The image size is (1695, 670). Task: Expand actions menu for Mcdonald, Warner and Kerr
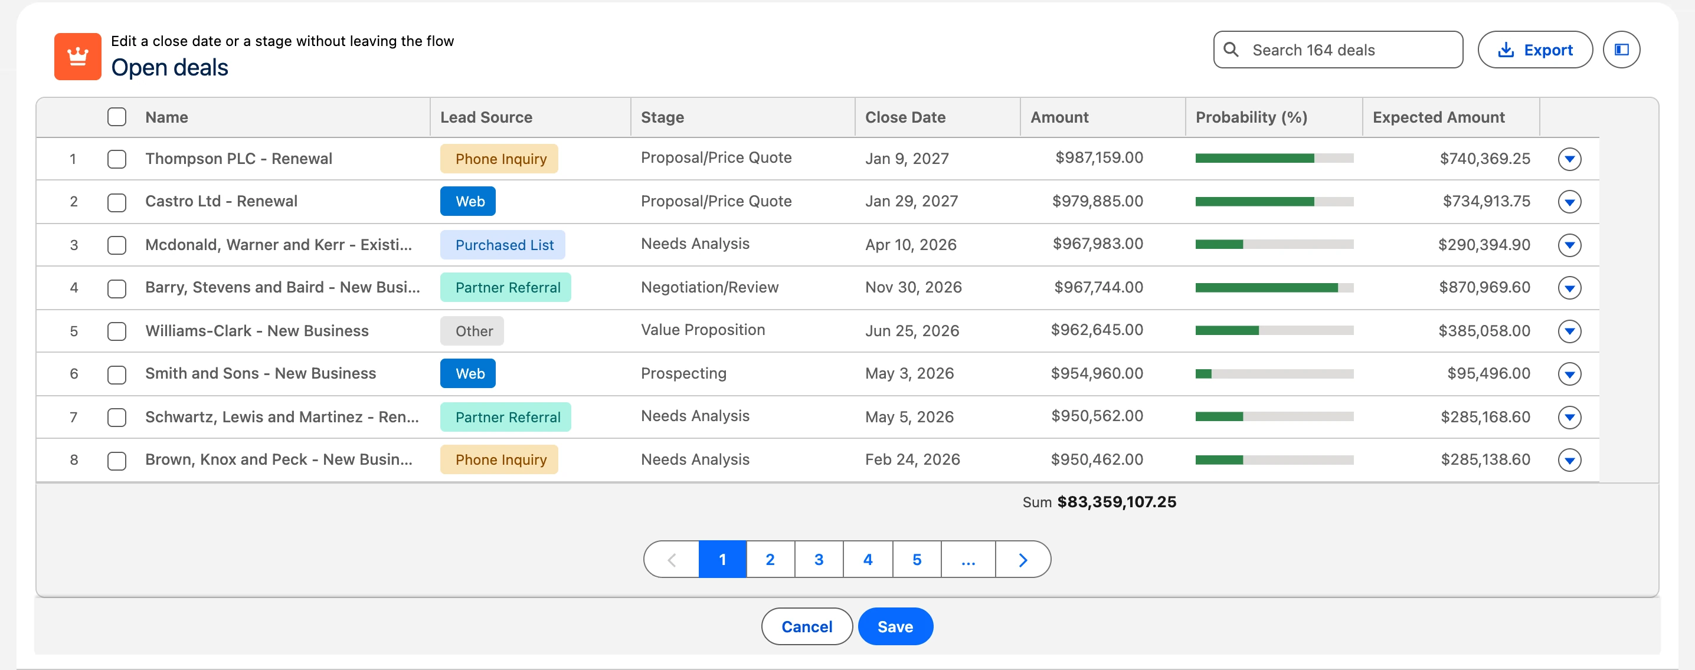(x=1569, y=245)
